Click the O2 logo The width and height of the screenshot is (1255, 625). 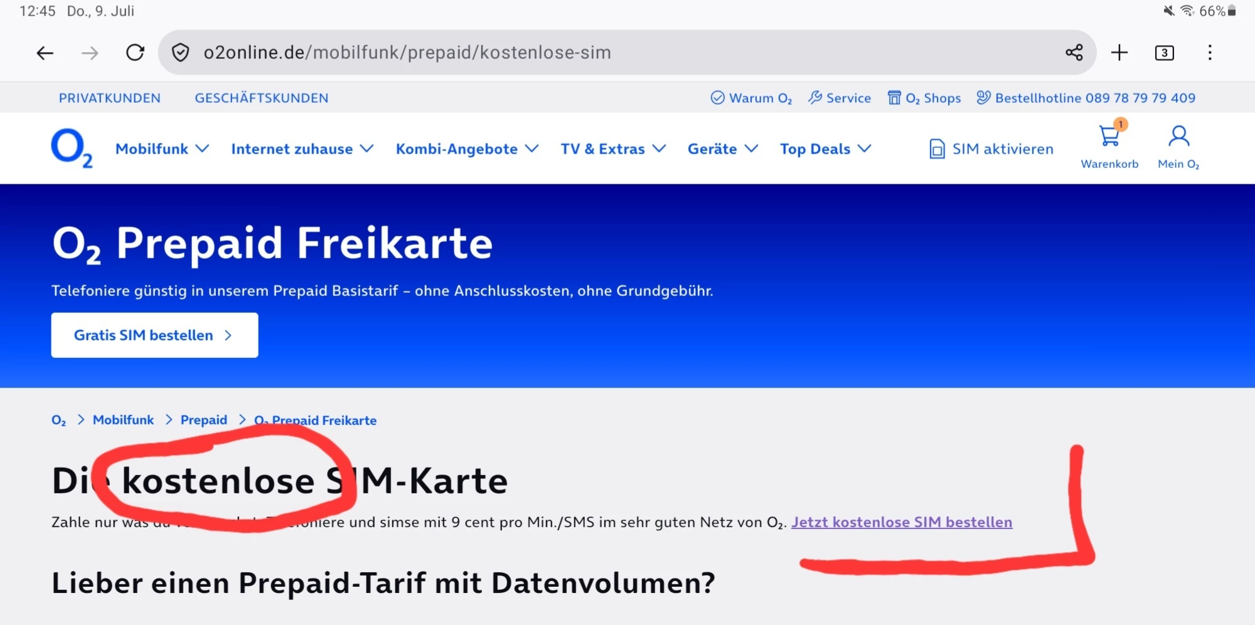[x=72, y=149]
